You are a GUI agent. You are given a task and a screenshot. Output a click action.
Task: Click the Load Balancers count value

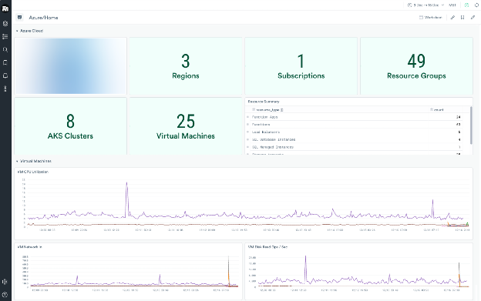459,132
